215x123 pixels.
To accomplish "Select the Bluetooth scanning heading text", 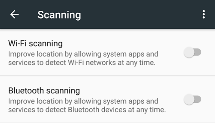I will pos(44,91).
